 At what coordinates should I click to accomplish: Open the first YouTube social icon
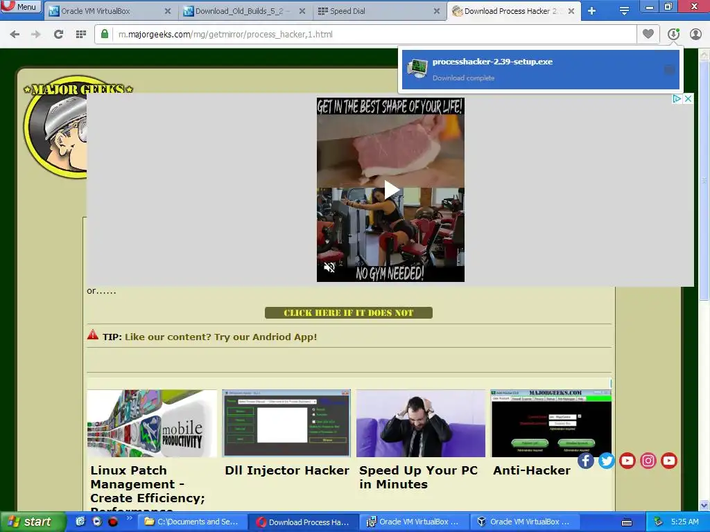click(x=627, y=461)
